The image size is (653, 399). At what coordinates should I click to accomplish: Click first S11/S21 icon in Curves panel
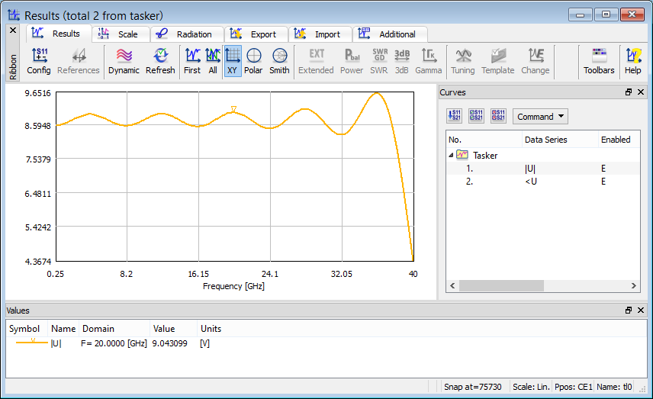pyautogui.click(x=455, y=116)
